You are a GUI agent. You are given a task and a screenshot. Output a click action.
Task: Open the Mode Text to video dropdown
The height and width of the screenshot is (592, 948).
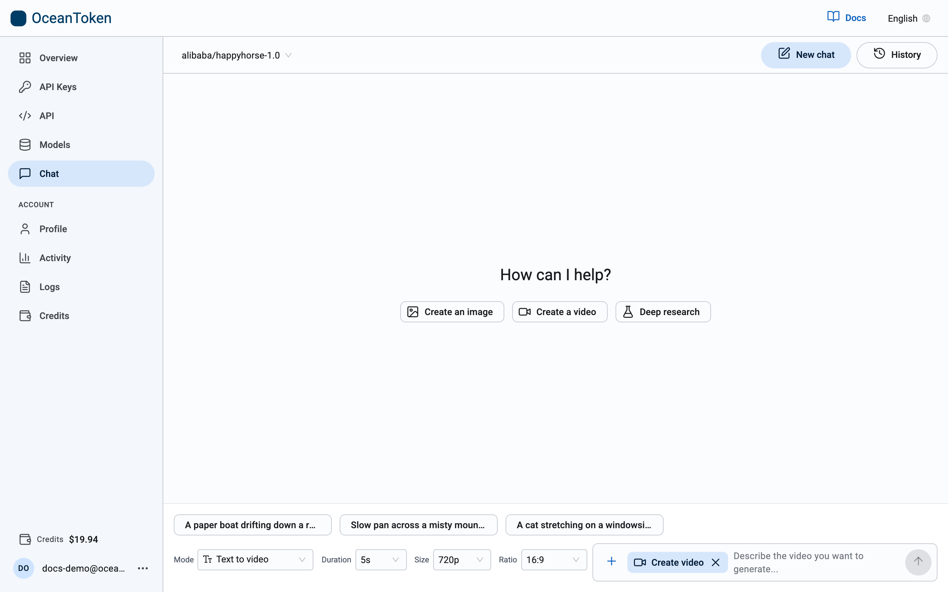pyautogui.click(x=255, y=560)
